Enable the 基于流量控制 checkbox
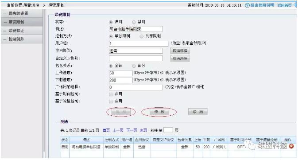This screenshot has height=160, width=298. click(111, 101)
